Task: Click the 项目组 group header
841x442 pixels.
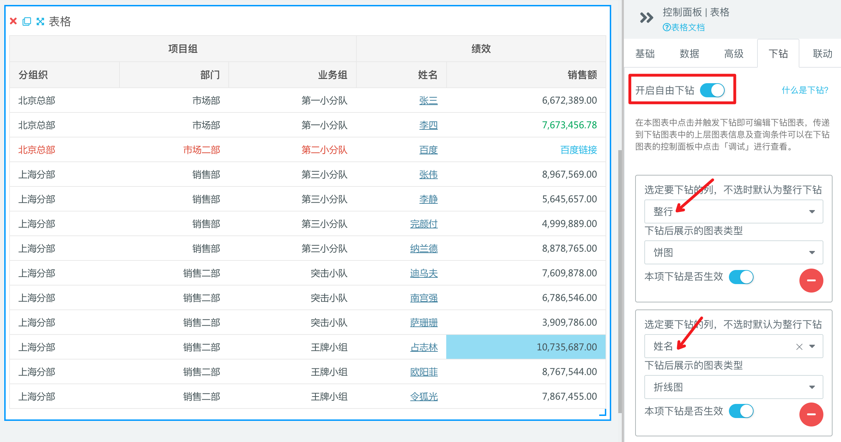Action: (x=183, y=49)
